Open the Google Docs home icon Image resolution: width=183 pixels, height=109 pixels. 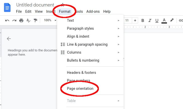pyautogui.click(x=8, y=7)
